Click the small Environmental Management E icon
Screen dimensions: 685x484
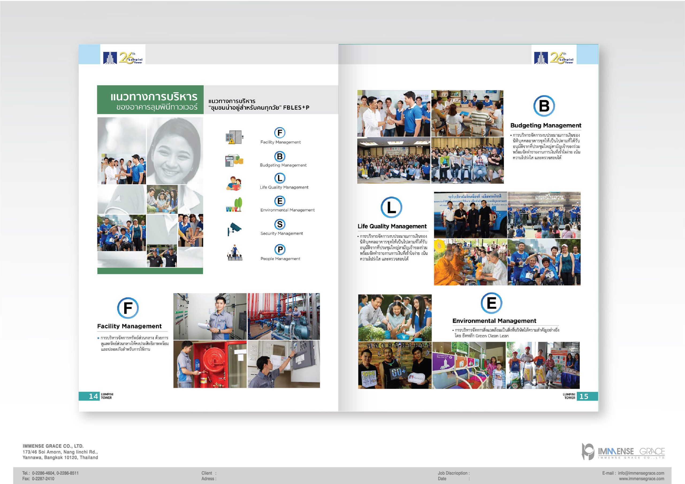[x=280, y=201]
